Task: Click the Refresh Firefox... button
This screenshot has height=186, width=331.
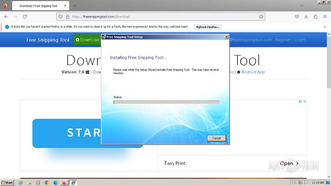Action: pos(208,27)
